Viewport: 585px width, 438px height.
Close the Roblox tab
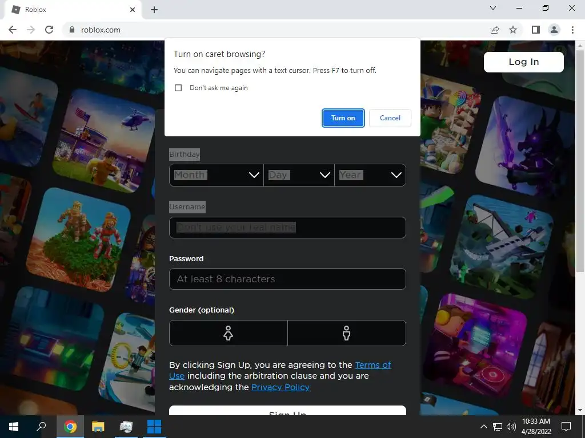click(x=133, y=10)
